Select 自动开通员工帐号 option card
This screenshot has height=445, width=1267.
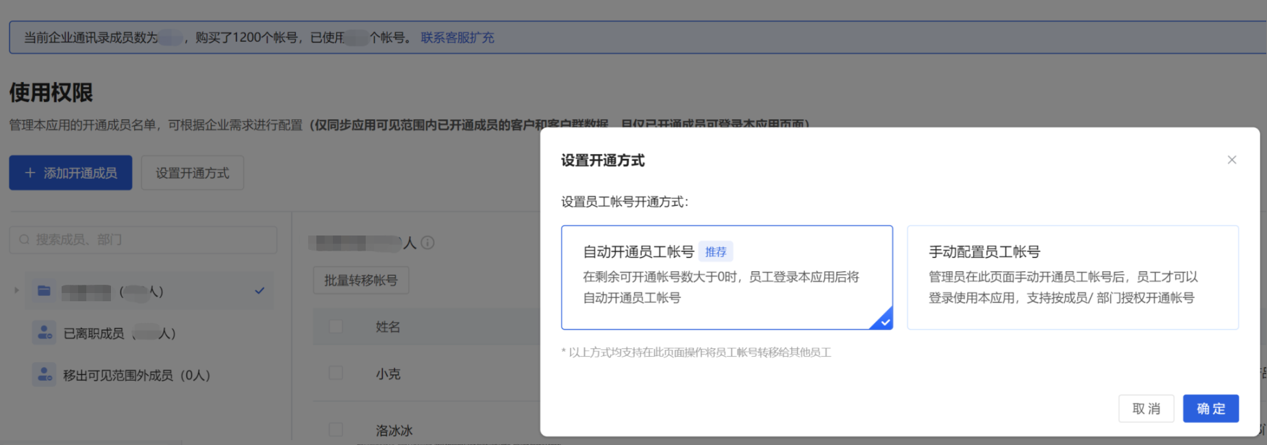click(x=727, y=277)
